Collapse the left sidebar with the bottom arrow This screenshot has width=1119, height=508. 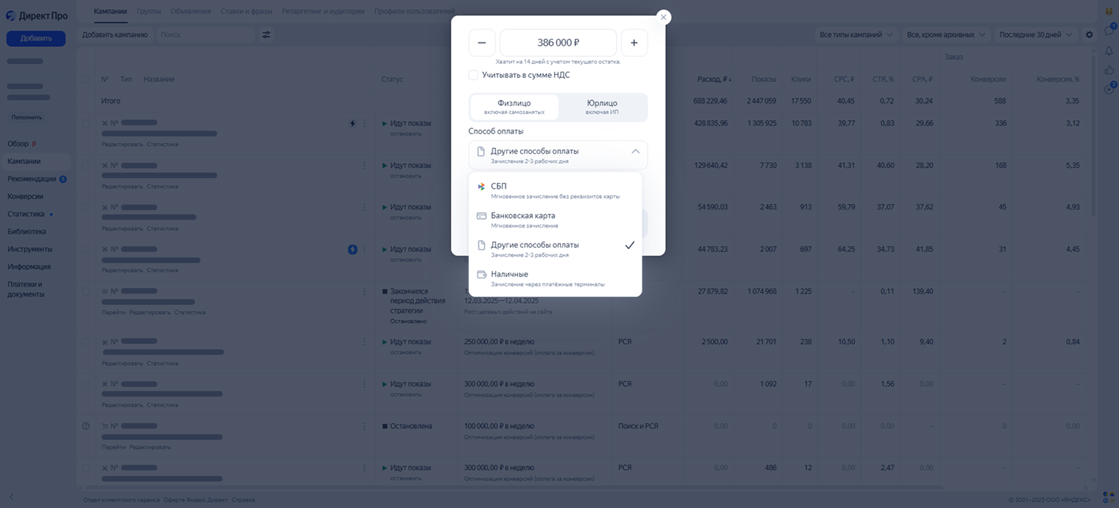[x=11, y=497]
